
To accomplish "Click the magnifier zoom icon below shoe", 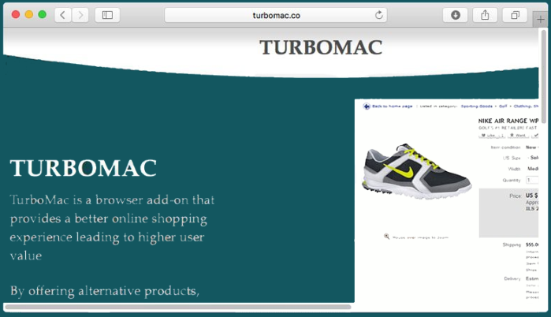I will [386, 237].
